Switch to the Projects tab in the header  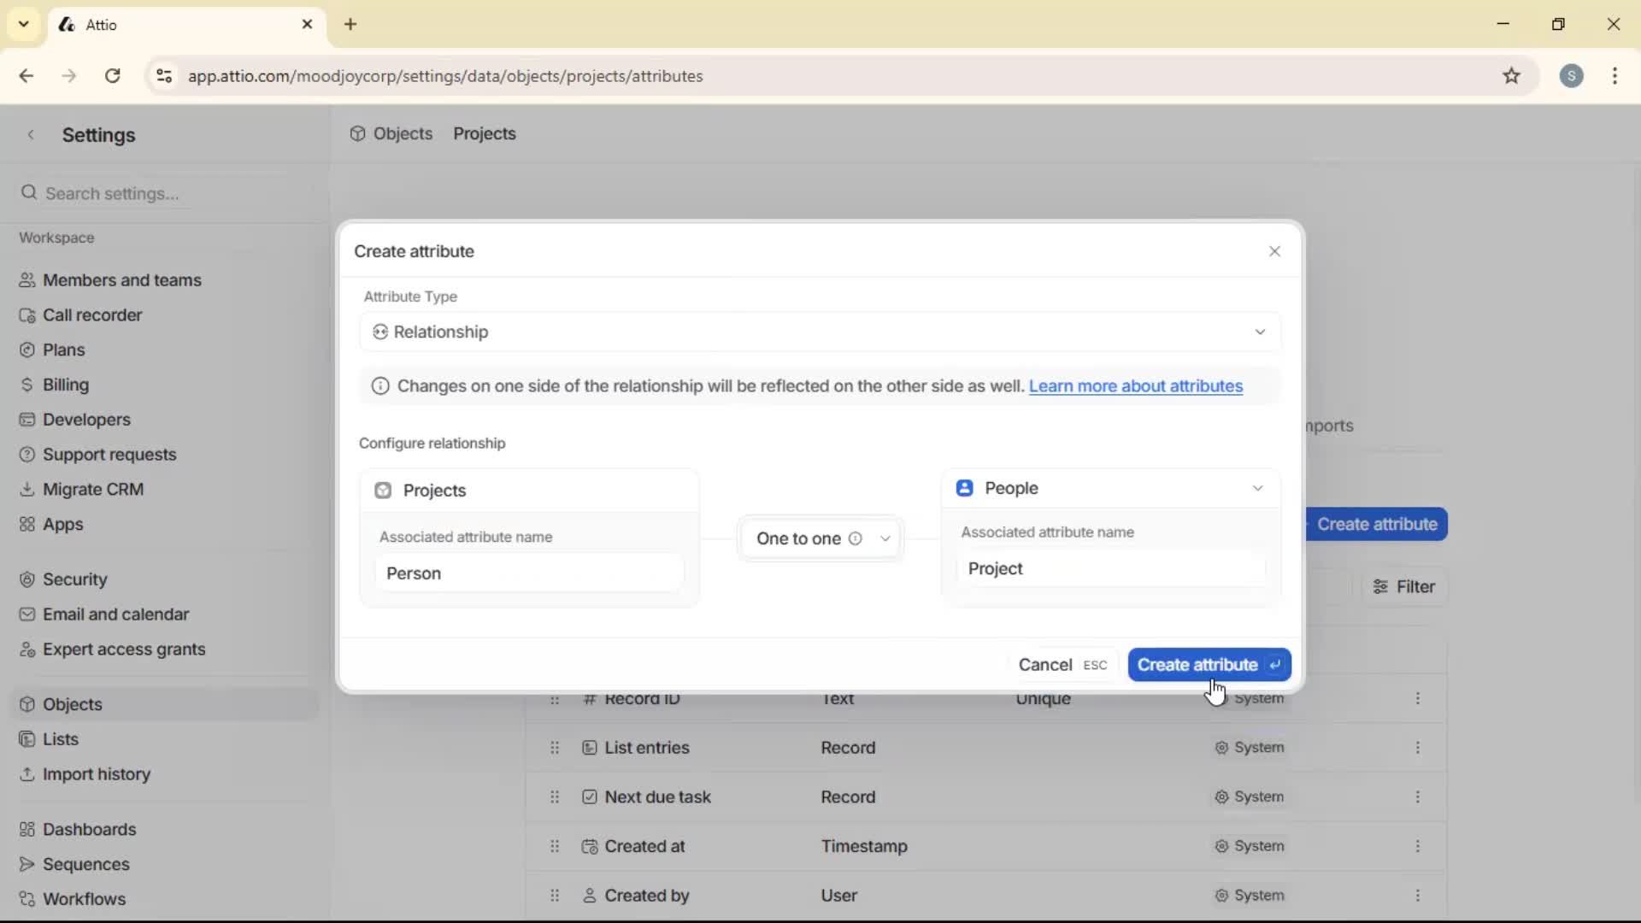pos(484,133)
